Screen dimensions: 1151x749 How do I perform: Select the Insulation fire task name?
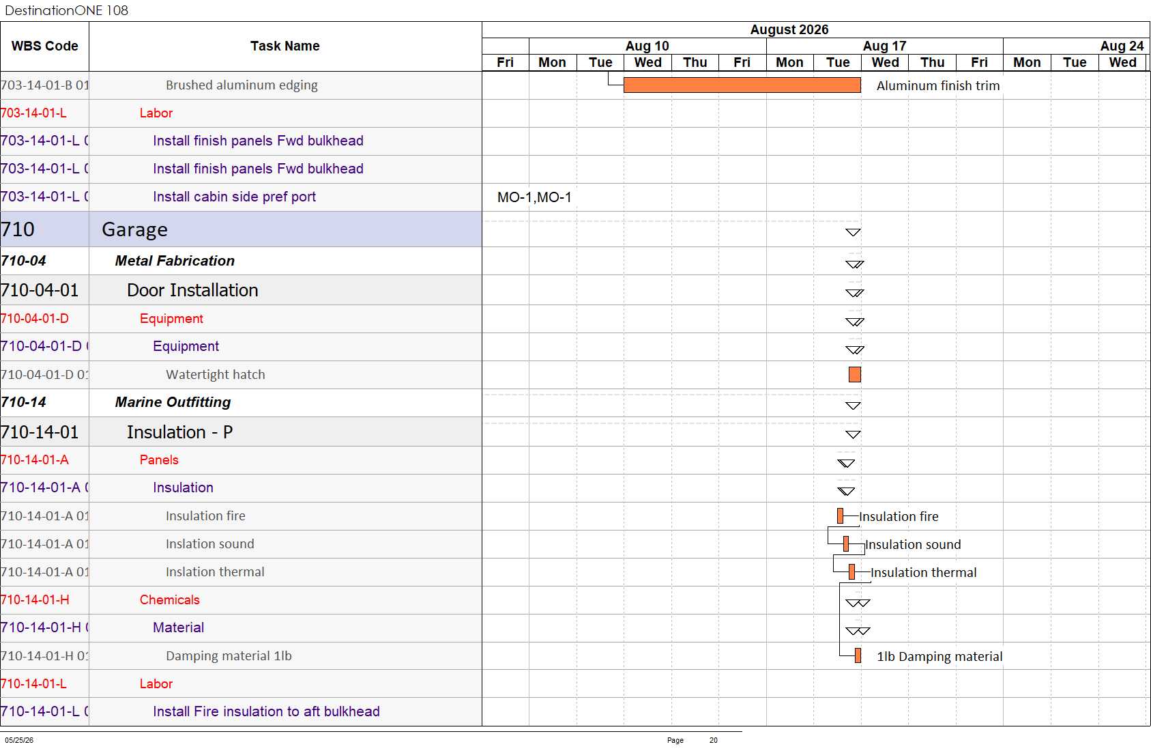tap(205, 516)
